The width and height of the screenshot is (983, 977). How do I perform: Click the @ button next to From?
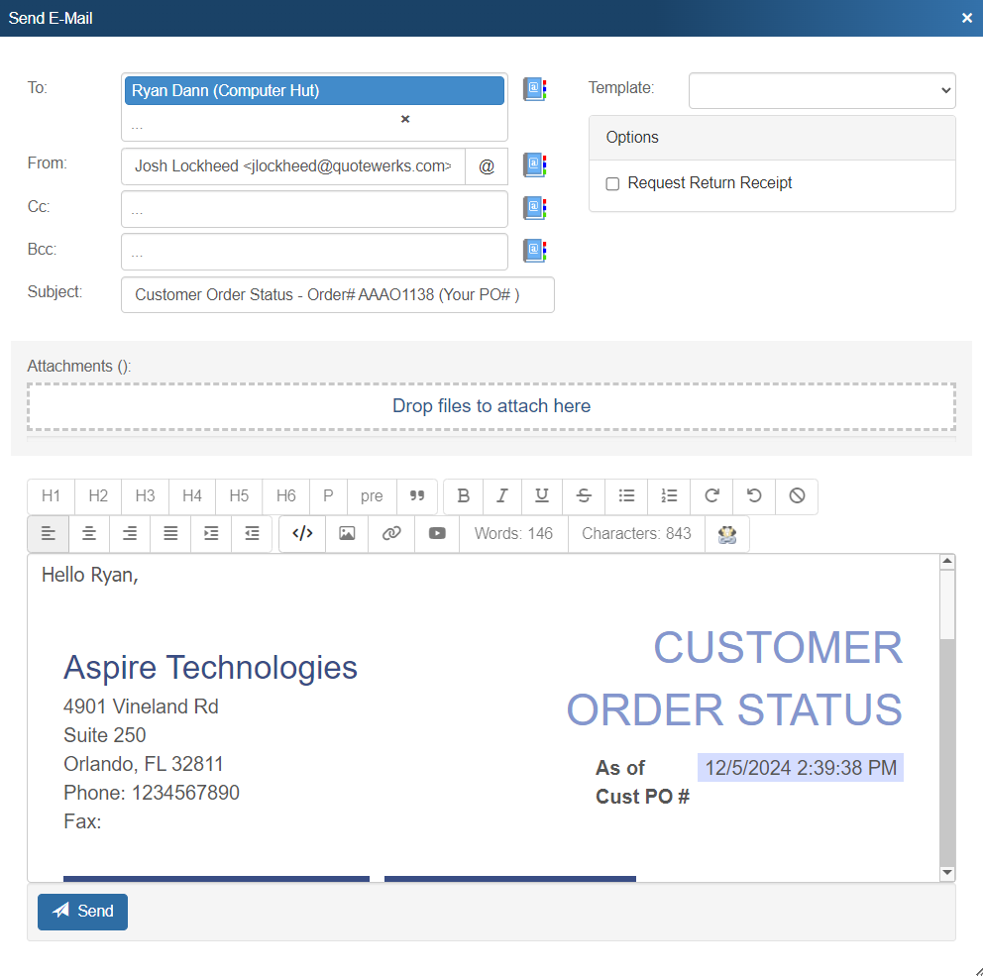click(487, 166)
